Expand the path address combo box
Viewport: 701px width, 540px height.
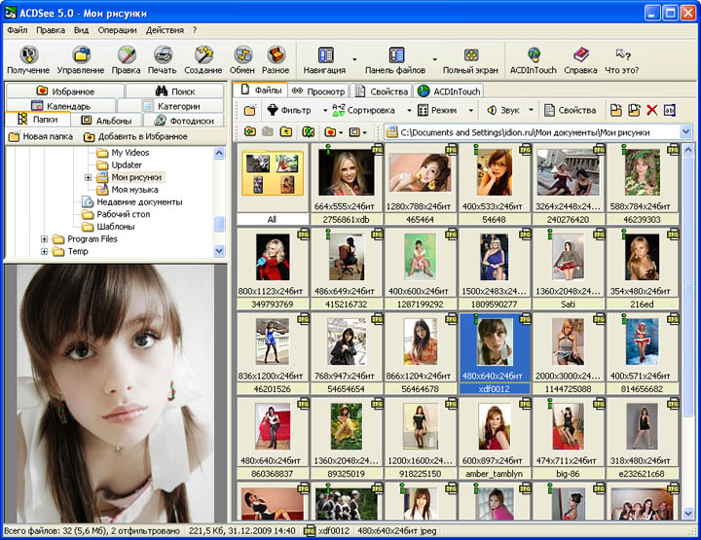(685, 131)
